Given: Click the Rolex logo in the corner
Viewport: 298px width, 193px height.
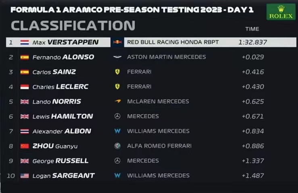Looking at the screenshot, I should 281,12.
